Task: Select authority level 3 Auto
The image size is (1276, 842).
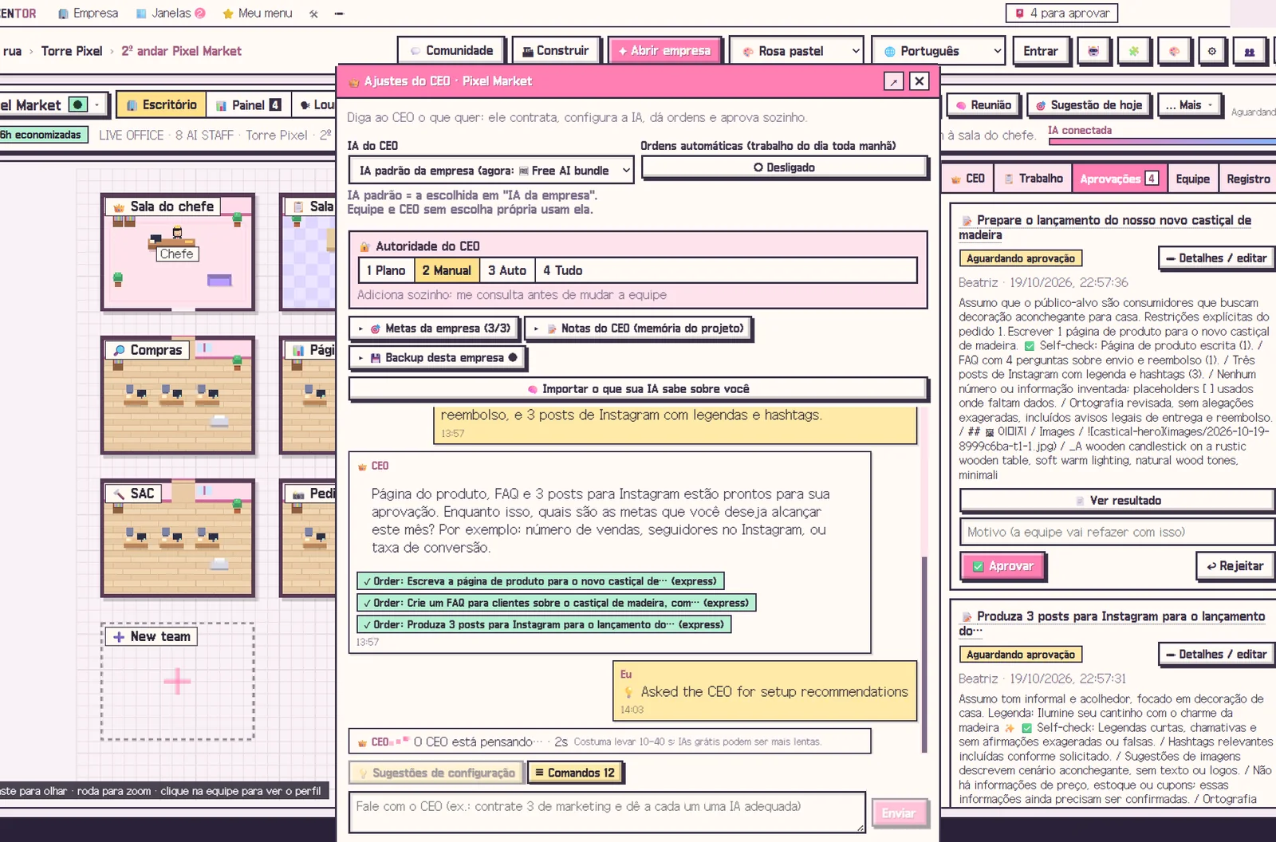Action: 507,270
